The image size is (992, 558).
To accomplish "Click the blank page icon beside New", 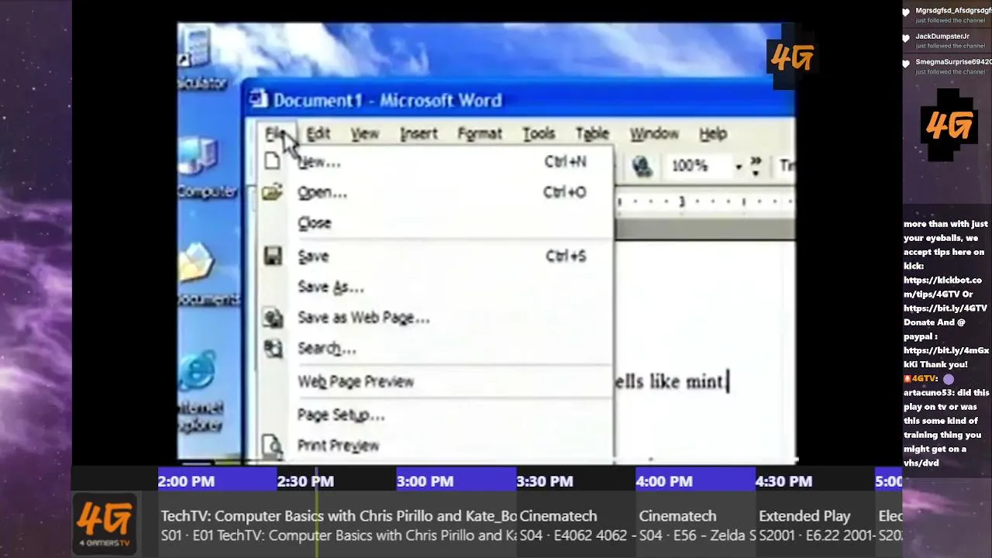I will point(271,161).
